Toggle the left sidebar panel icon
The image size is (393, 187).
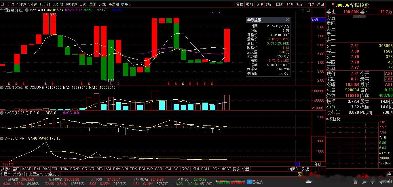[3, 4]
